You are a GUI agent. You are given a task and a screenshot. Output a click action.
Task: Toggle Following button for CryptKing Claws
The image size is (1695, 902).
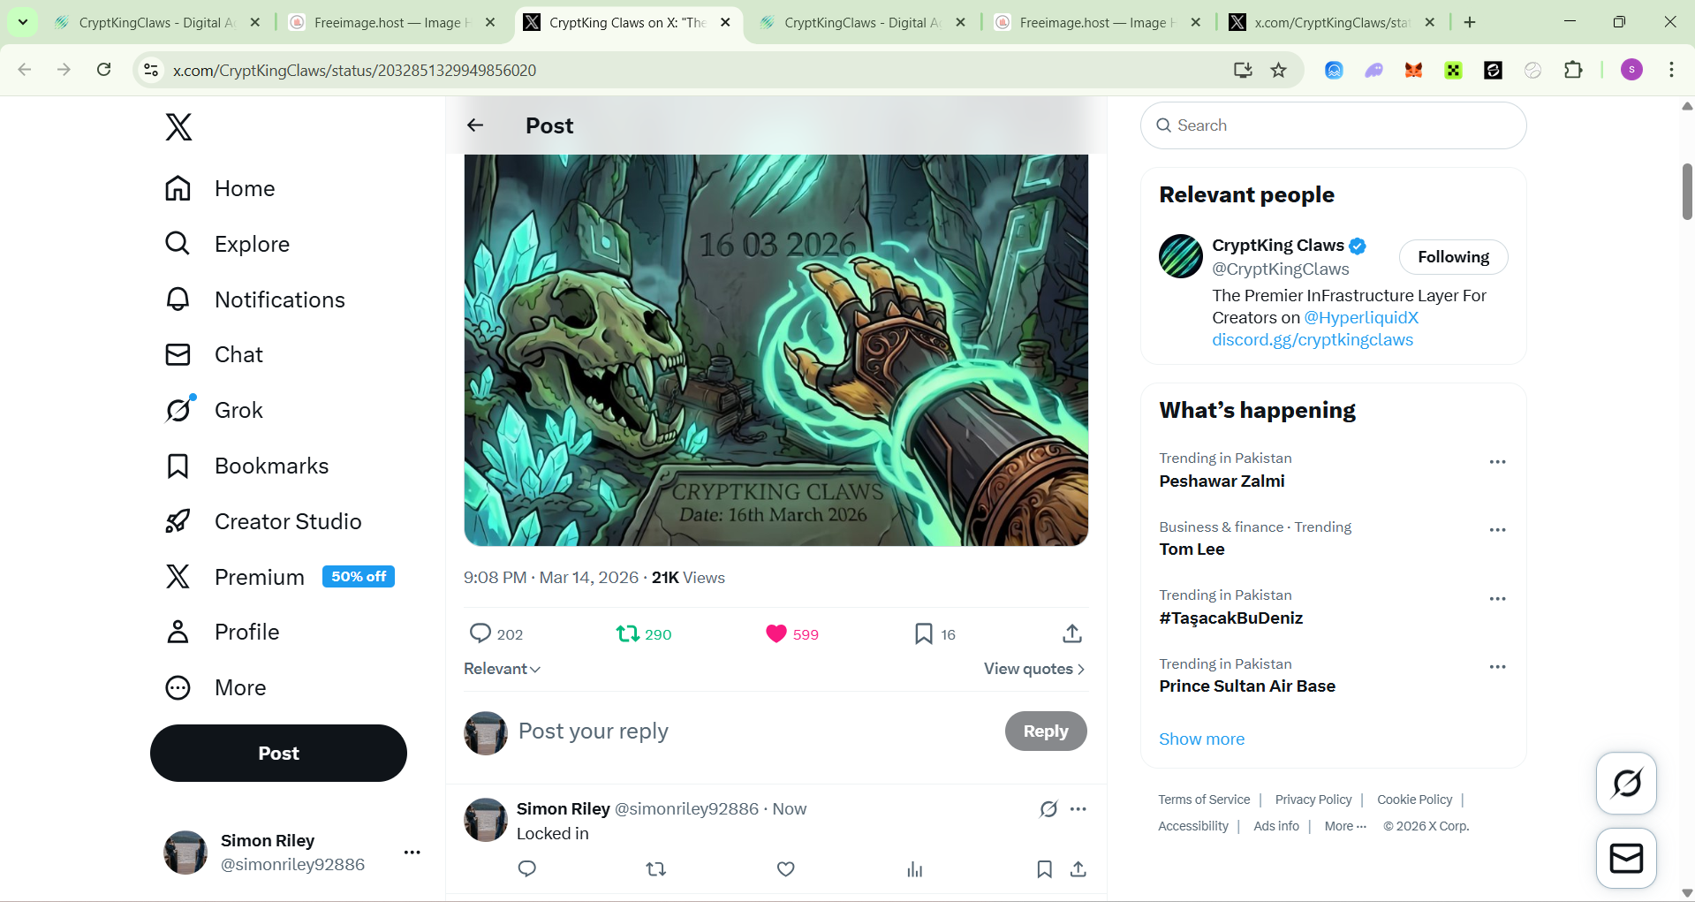tap(1453, 257)
